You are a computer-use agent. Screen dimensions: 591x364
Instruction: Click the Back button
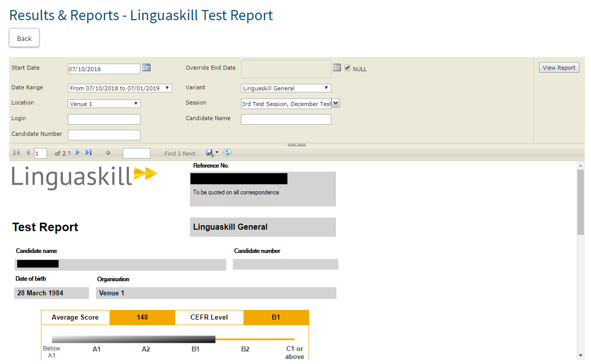[24, 38]
